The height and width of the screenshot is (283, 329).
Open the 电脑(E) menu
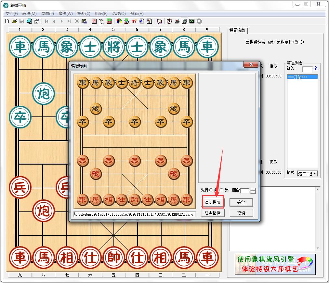tap(101, 14)
